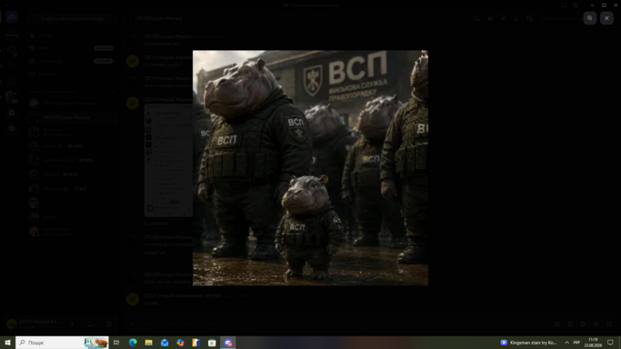The width and height of the screenshot is (621, 349).
Task: Expand hidden system tray icons
Action: point(566,343)
